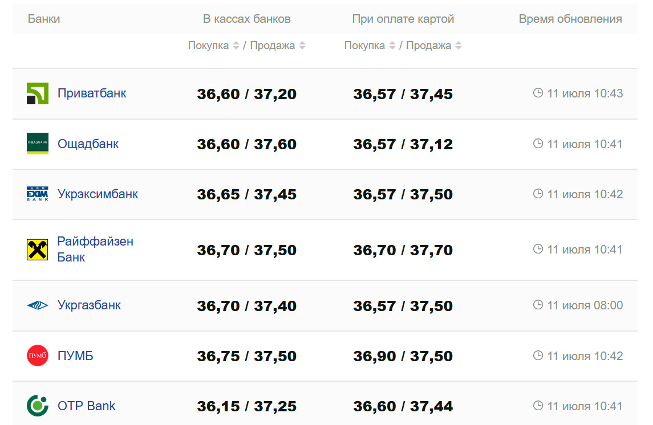Click the Укргазбанк blue logo icon
This screenshot has width=653, height=425.
tap(38, 305)
